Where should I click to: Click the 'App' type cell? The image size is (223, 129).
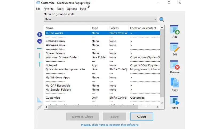coord(94,65)
